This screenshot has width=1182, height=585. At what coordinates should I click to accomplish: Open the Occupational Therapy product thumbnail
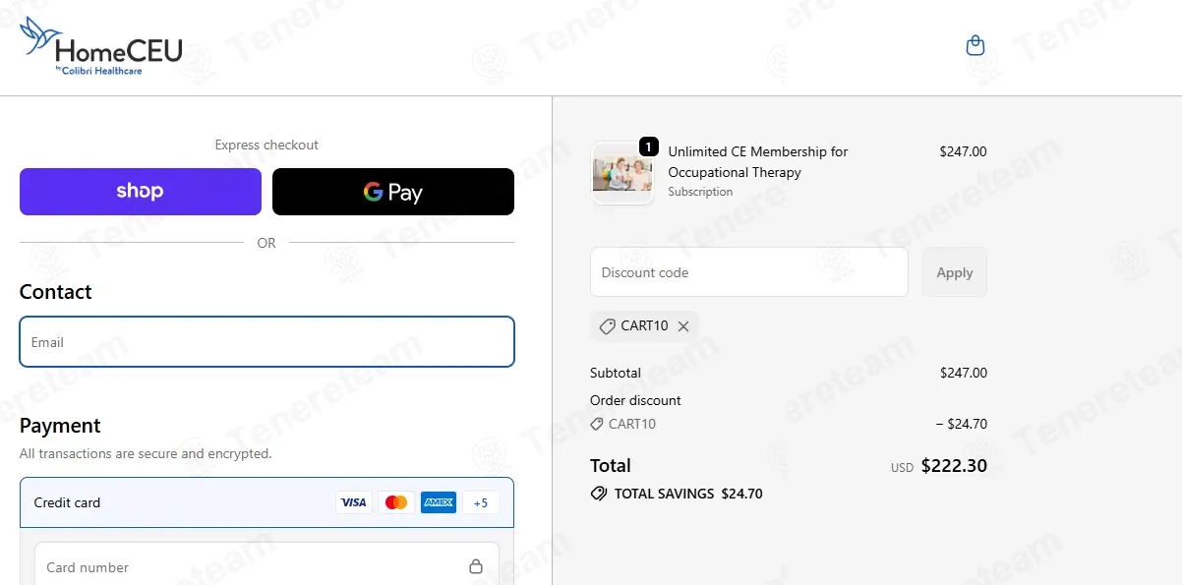[622, 174]
